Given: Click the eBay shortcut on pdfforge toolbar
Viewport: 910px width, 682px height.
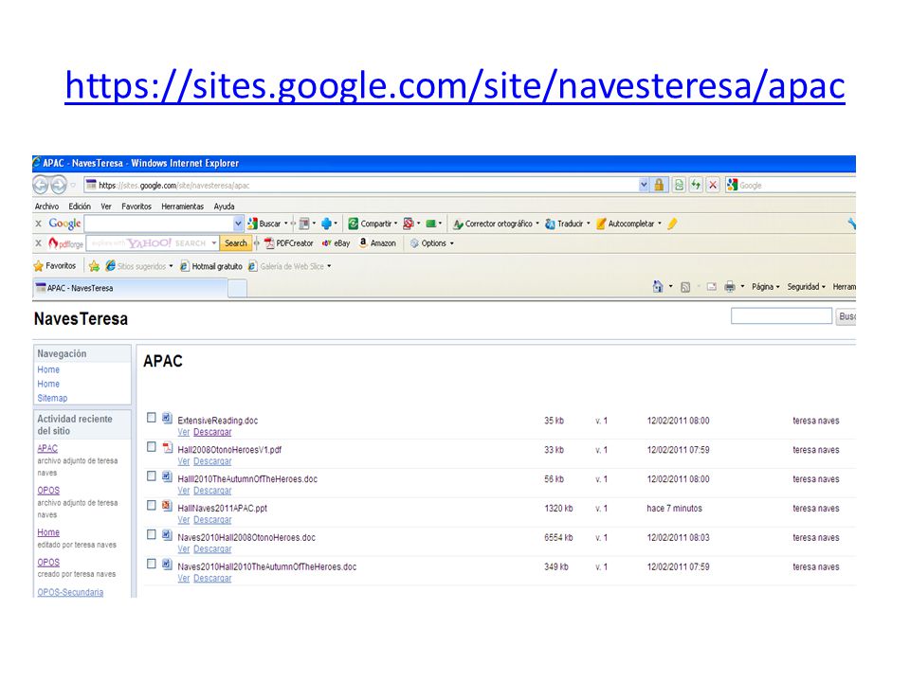Looking at the screenshot, I should (x=336, y=243).
